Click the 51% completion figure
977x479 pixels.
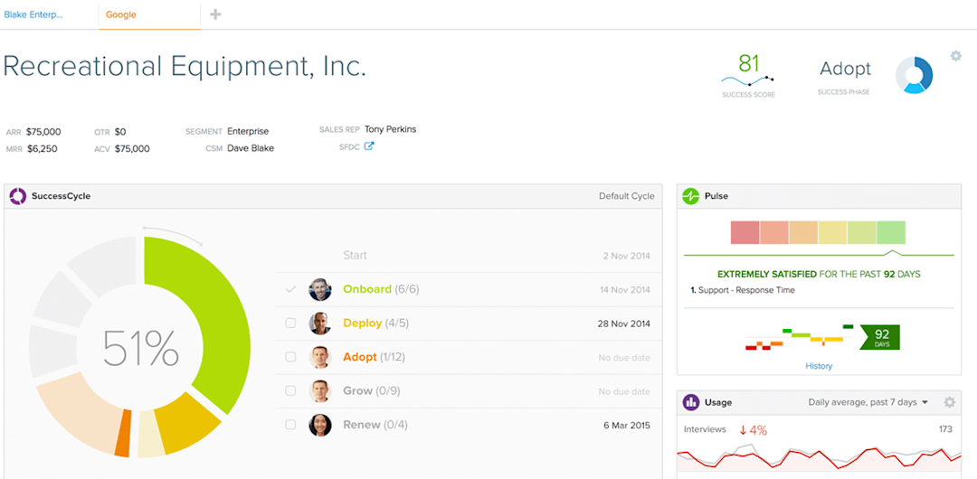pos(140,348)
